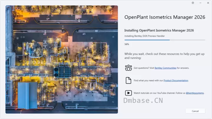Viewport: 212px width, 119px height.
Task: Select the 56% progress text
Action: point(127,44)
